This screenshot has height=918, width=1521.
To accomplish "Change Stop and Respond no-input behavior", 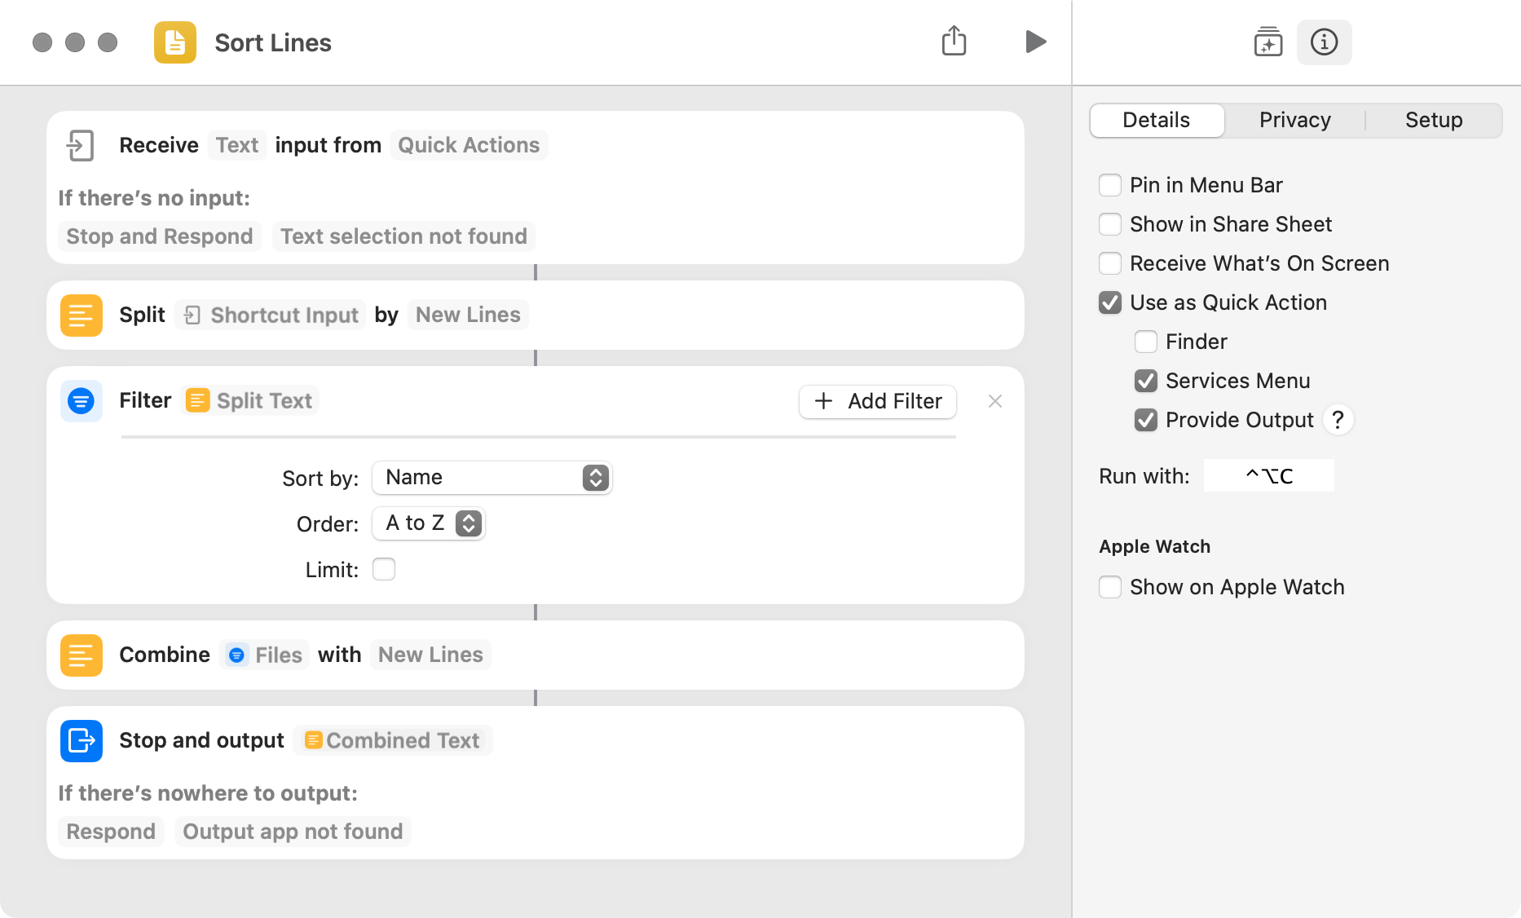I will [x=160, y=236].
